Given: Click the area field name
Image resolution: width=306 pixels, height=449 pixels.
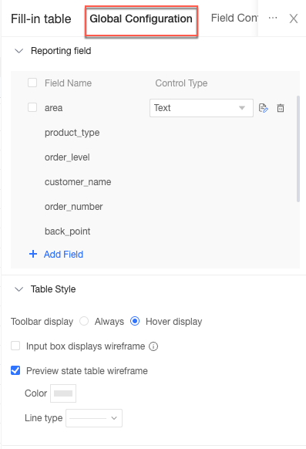Looking at the screenshot, I should pyautogui.click(x=53, y=108).
